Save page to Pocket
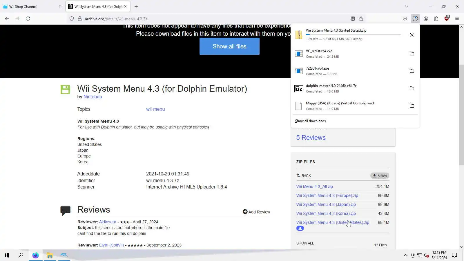 pyautogui.click(x=405, y=19)
